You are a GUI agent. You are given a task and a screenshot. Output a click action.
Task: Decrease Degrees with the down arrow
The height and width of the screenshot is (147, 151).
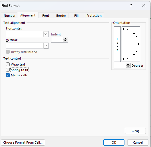(x=128, y=67)
